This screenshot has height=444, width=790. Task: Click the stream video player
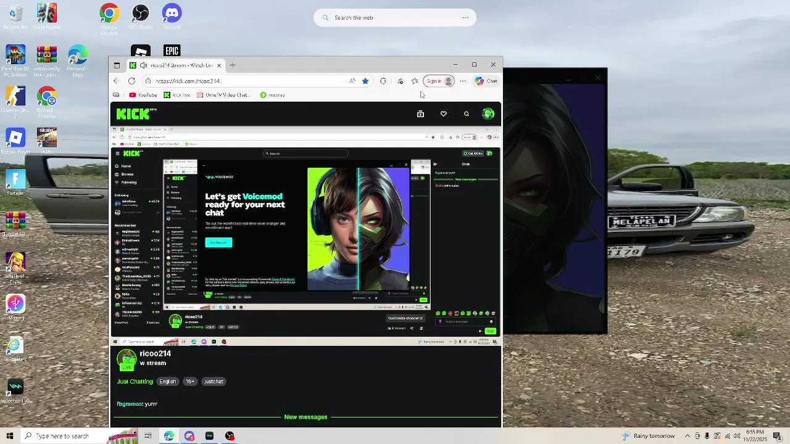tap(306, 236)
